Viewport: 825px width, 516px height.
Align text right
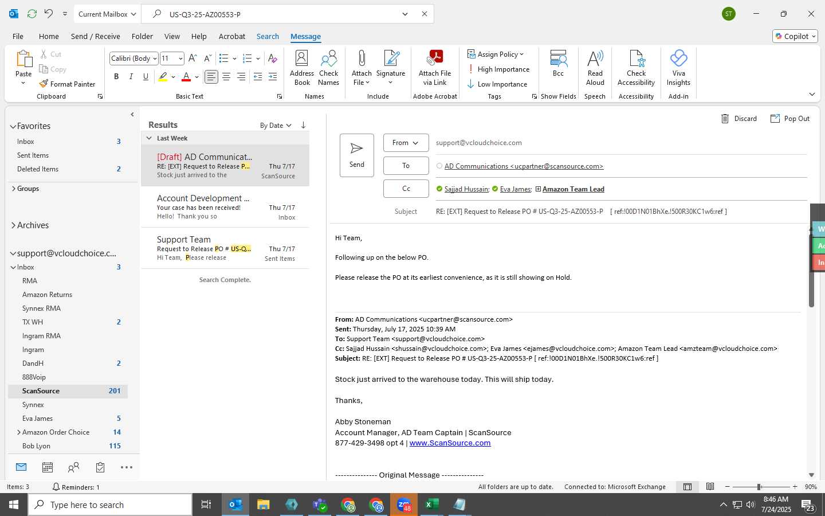tap(241, 77)
